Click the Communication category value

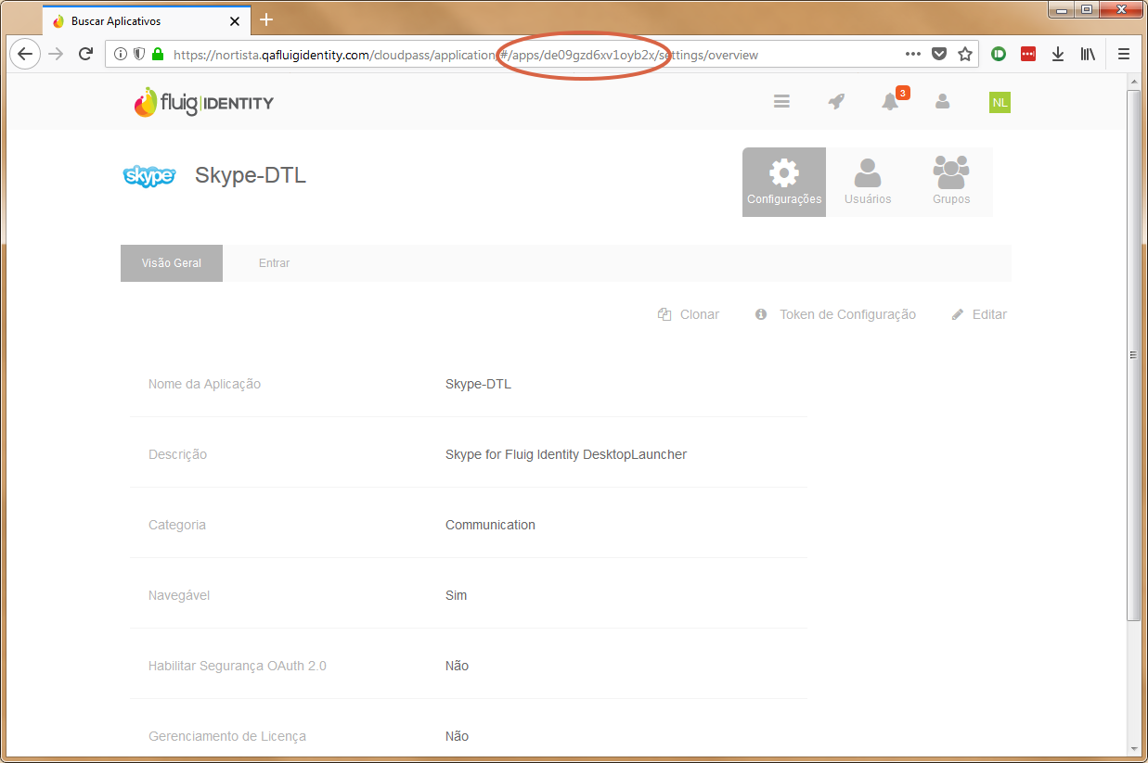coord(490,525)
